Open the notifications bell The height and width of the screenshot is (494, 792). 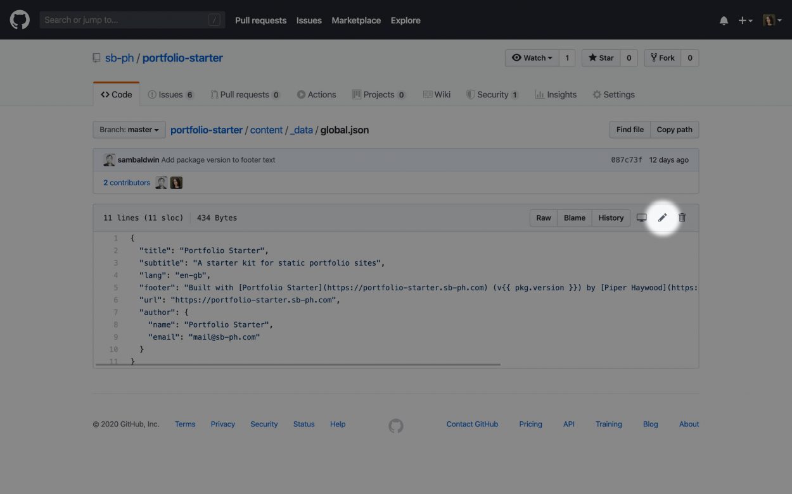pyautogui.click(x=724, y=20)
